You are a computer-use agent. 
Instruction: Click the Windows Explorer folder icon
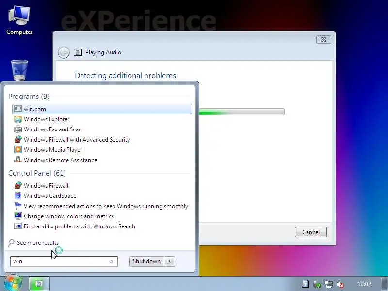[18, 119]
